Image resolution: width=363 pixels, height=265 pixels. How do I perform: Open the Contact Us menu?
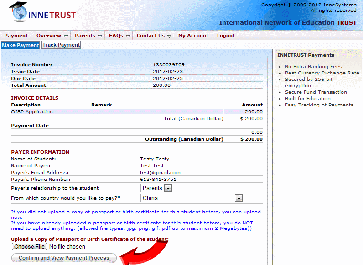[x=150, y=36]
